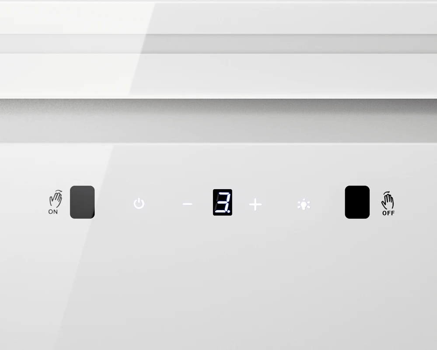Click the gray recessed band above the controls
437x350 pixels.
pos(219,121)
